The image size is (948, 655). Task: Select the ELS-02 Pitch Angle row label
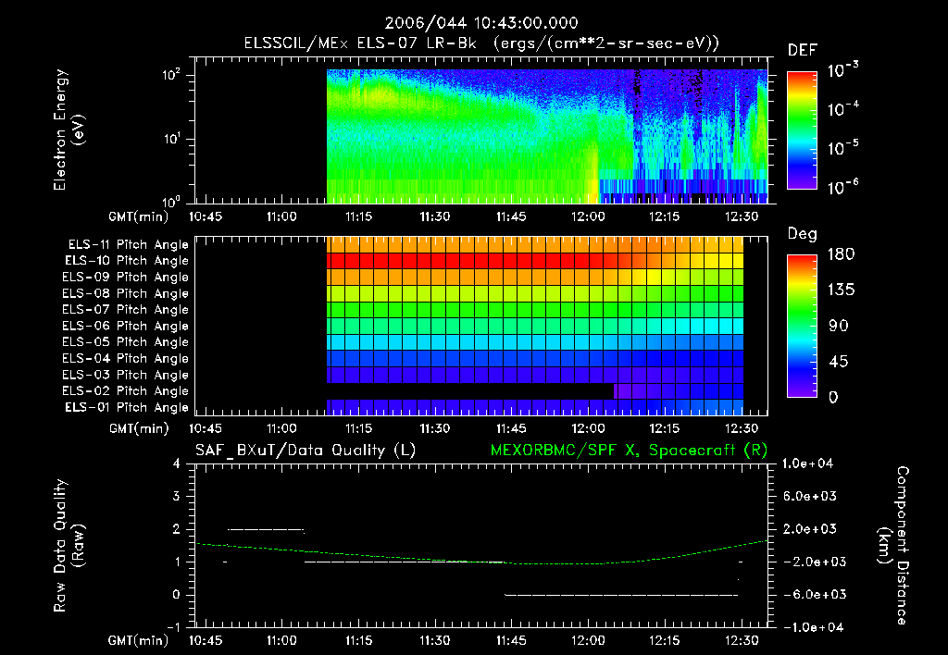coord(125,391)
